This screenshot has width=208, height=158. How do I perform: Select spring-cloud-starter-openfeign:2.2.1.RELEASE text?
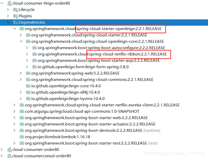point(119,29)
